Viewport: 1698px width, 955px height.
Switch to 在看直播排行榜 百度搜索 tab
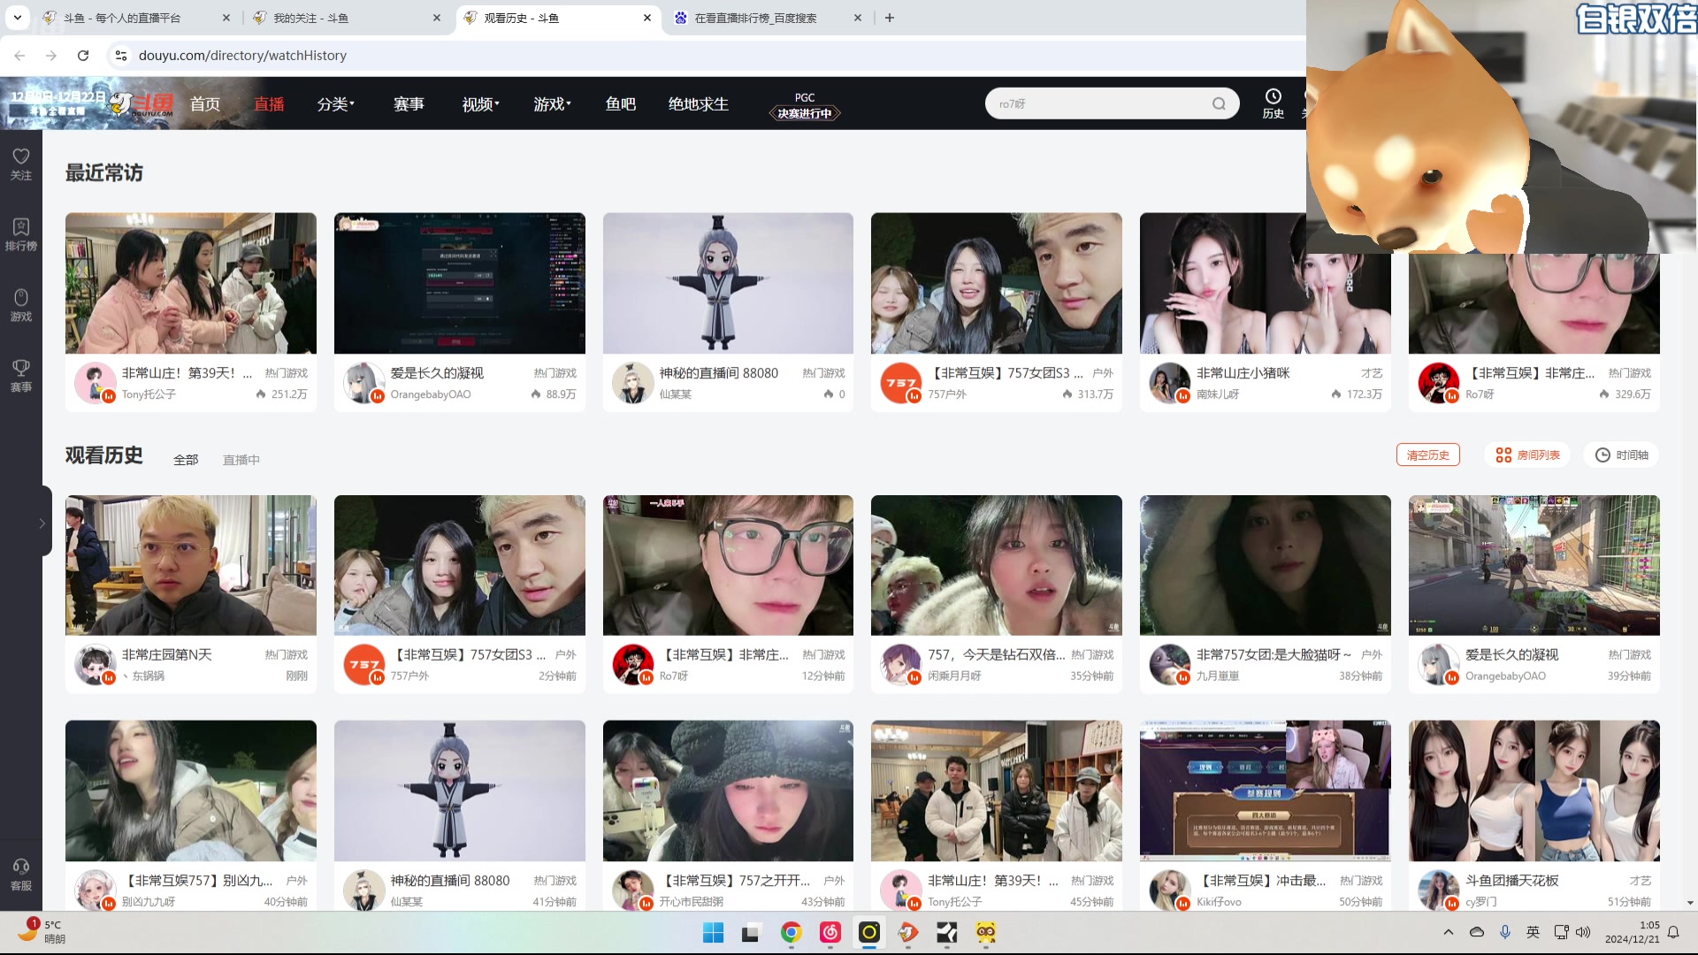point(766,18)
